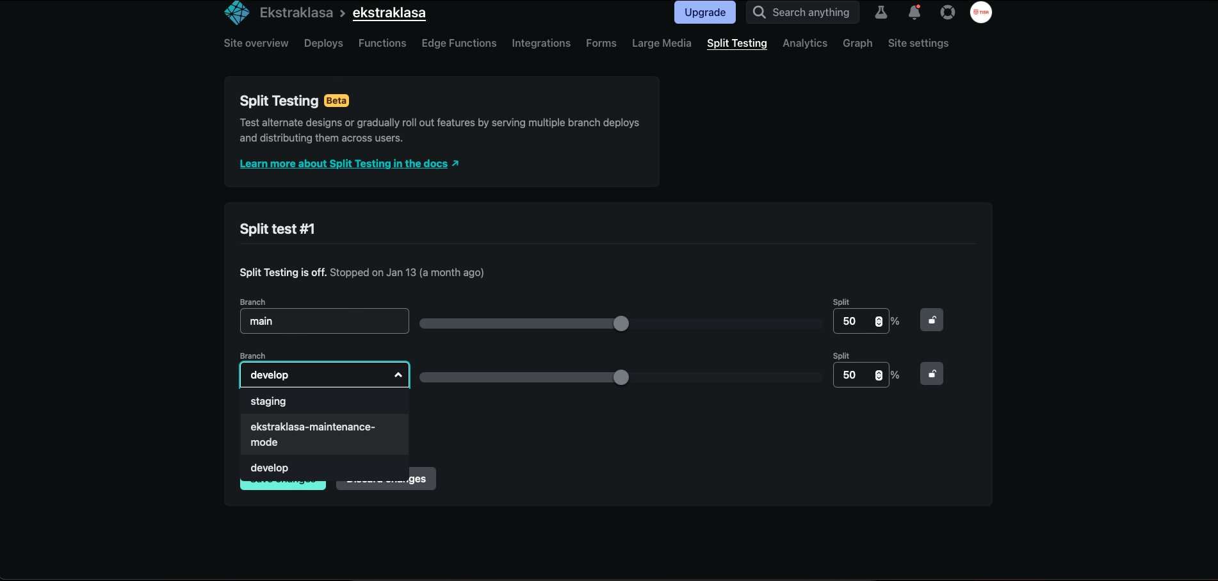1218x581 pixels.
Task: Click the search magnifier icon
Action: pos(759,12)
